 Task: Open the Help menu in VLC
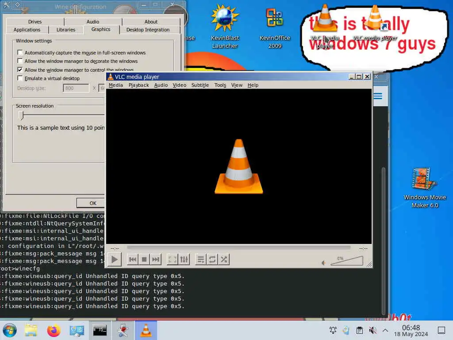253,85
